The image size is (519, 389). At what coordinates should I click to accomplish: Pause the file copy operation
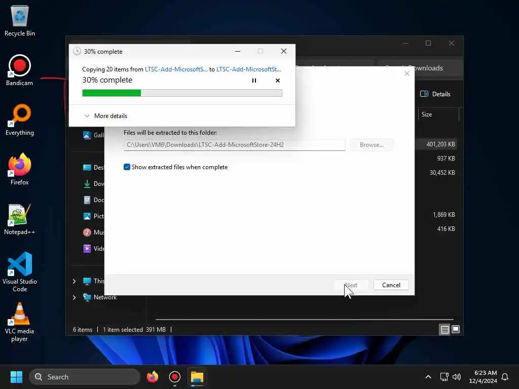[x=254, y=81]
